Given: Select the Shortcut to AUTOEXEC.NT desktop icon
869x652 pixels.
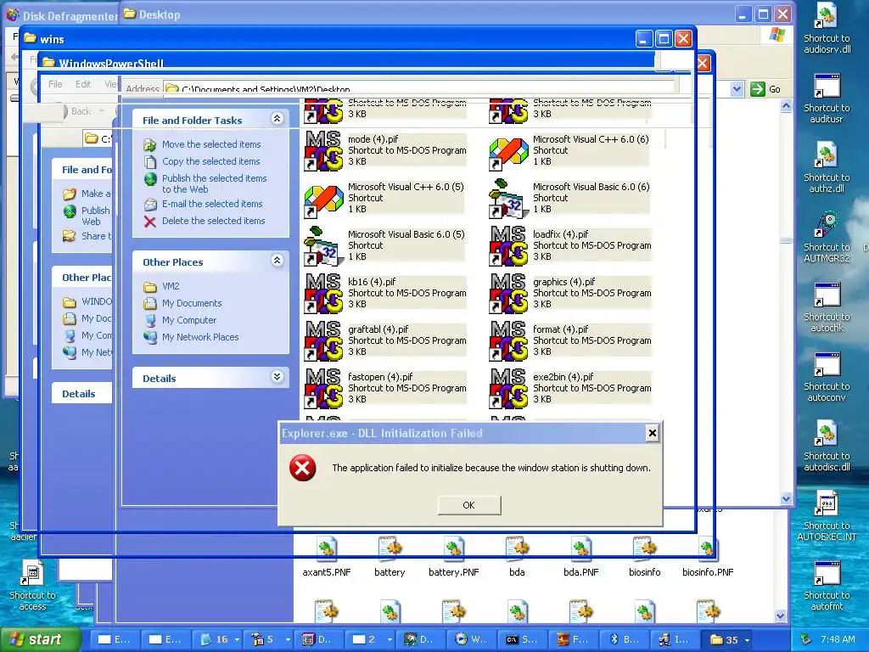Looking at the screenshot, I should (827, 504).
